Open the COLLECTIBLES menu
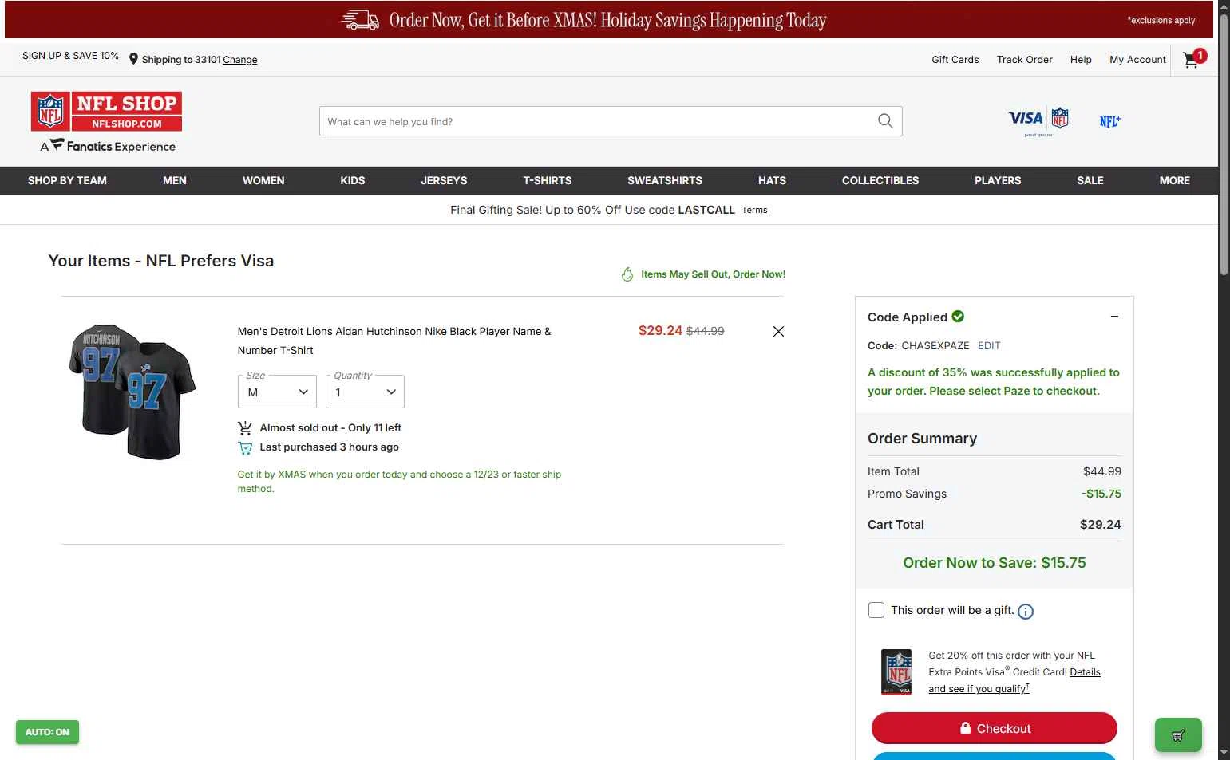1230x760 pixels. [880, 180]
